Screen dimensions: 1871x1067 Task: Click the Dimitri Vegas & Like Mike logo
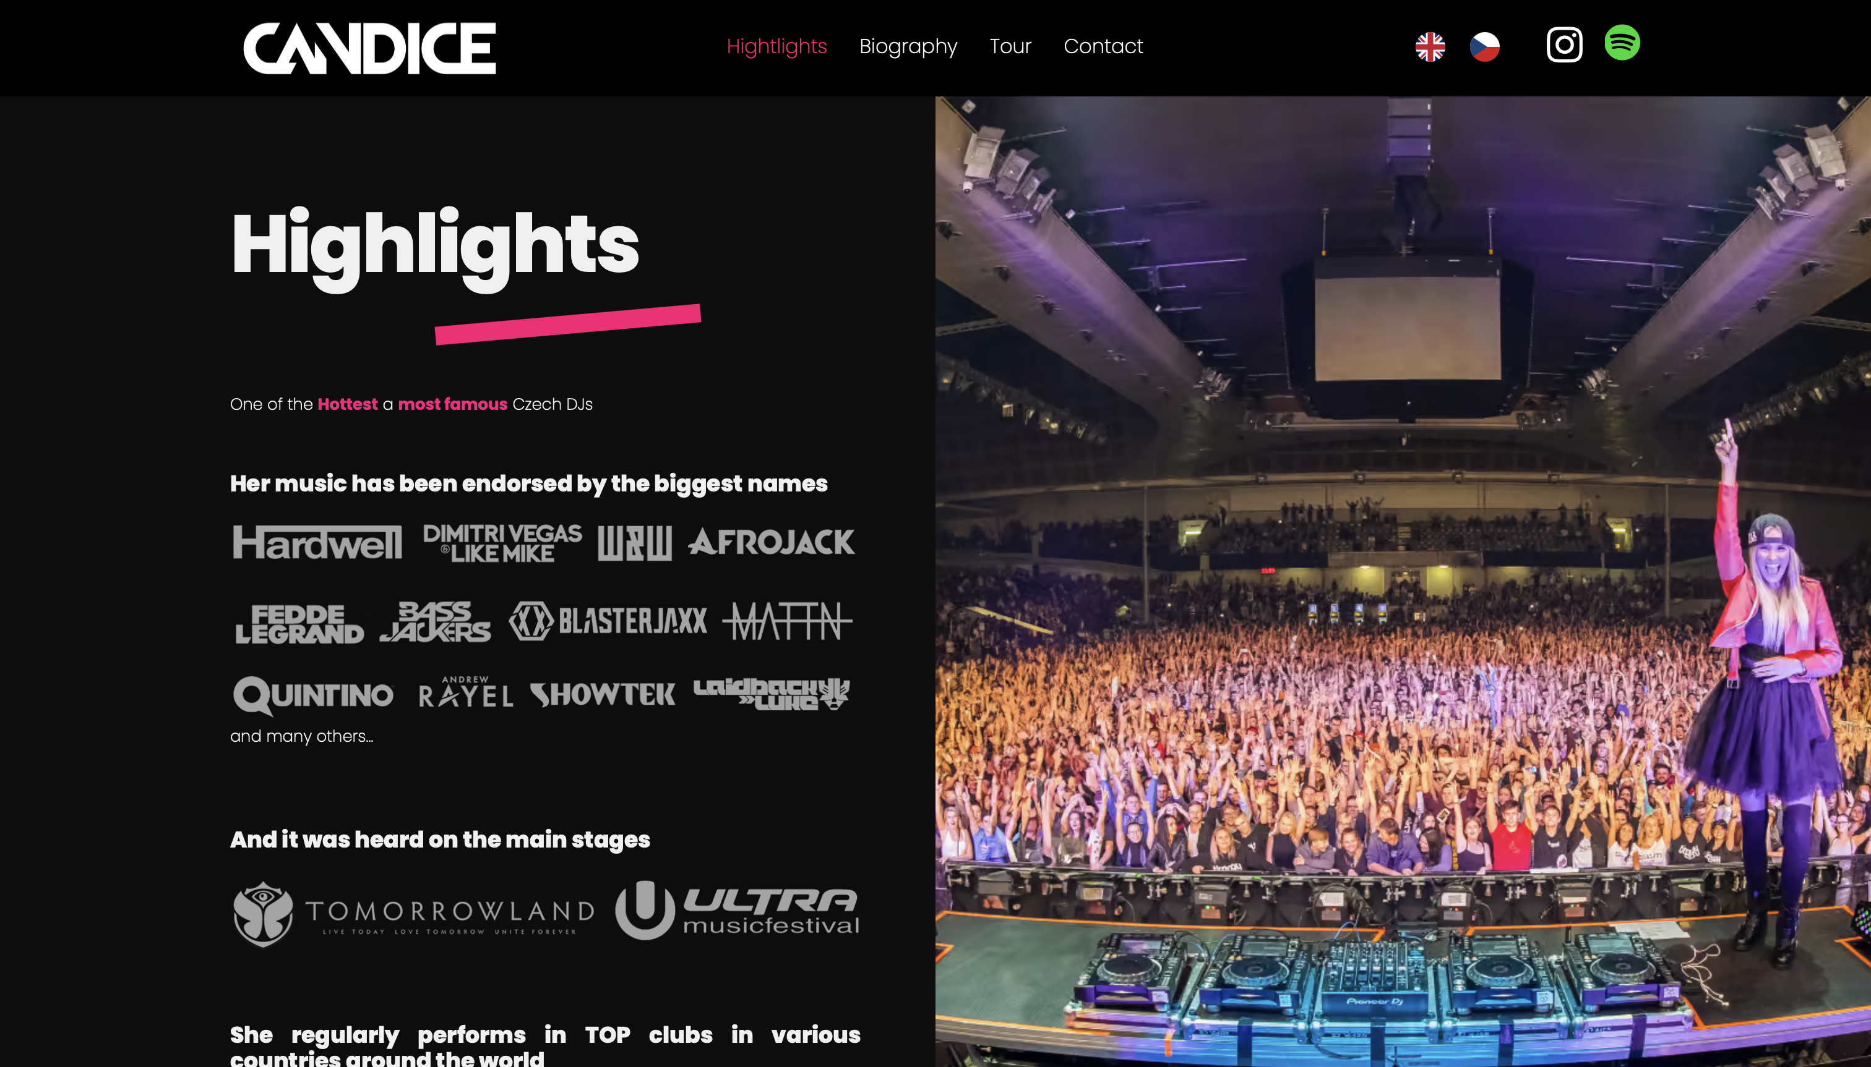(502, 544)
